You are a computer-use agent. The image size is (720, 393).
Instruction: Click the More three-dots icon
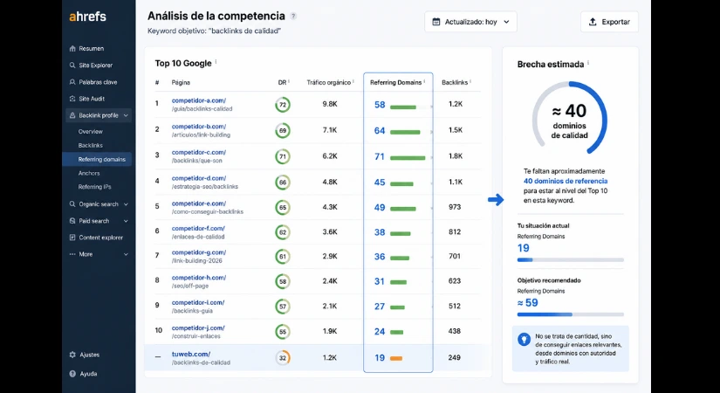[72, 254]
